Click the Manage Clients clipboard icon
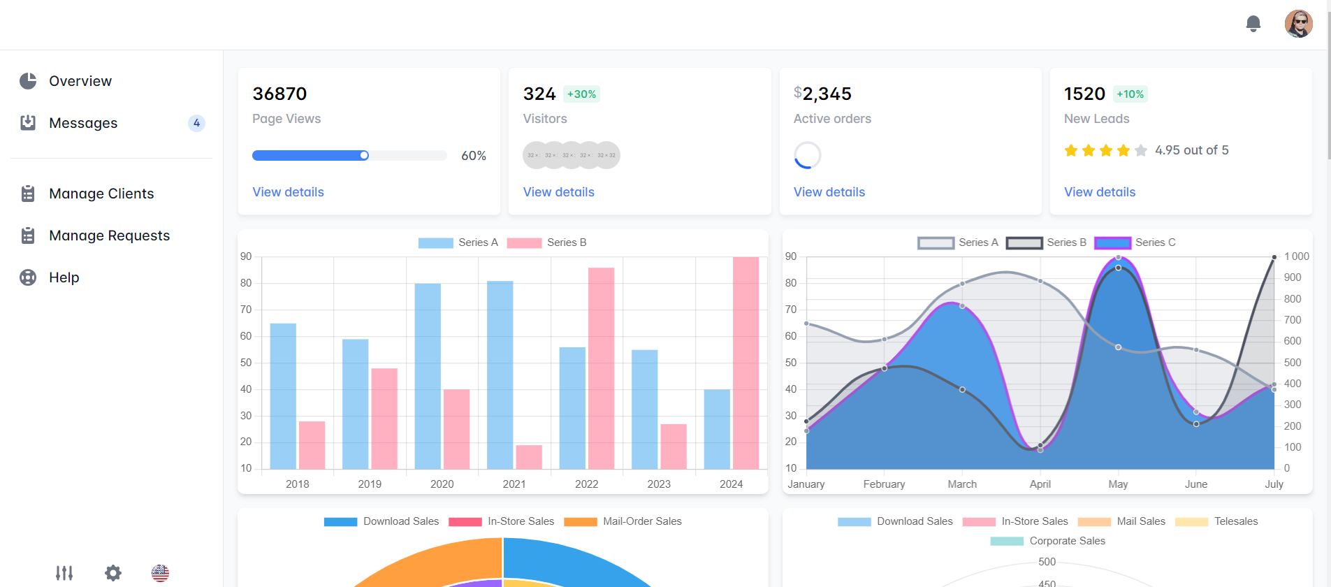Screen dimensions: 1331x587 [28, 194]
